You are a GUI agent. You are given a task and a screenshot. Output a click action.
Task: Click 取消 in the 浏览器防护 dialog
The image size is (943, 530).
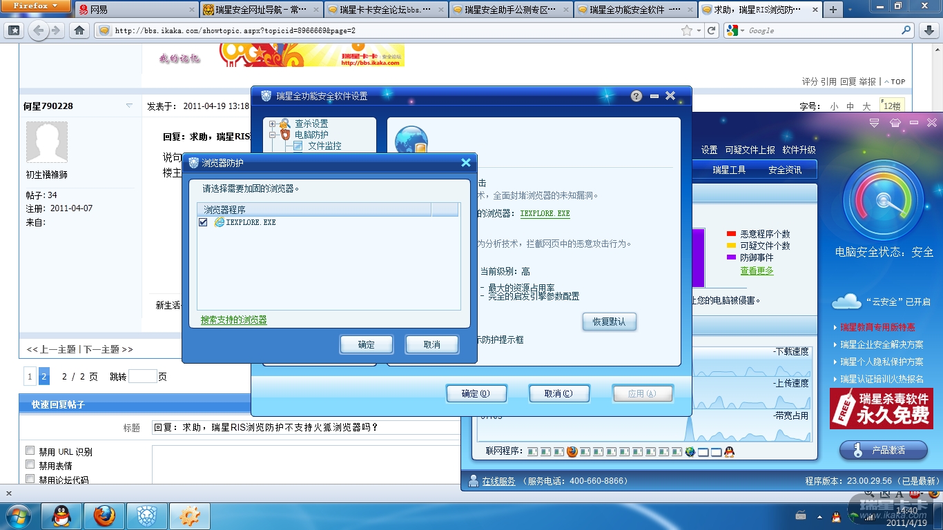tap(432, 344)
